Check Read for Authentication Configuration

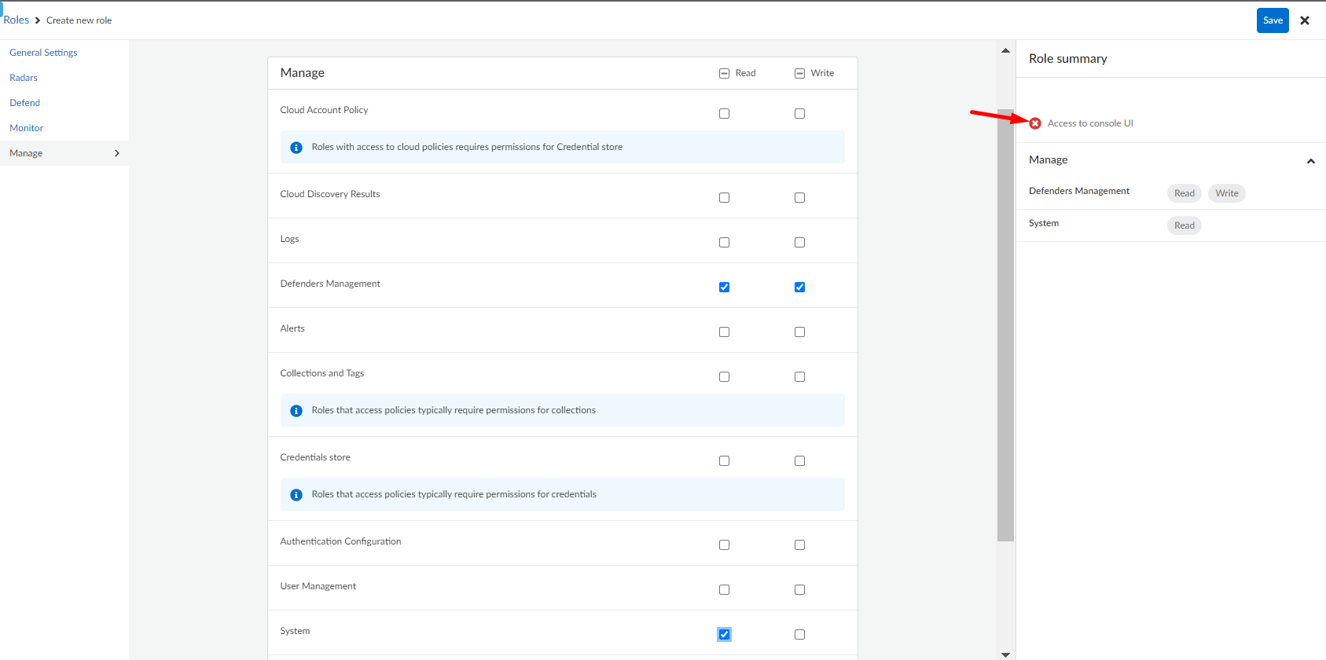click(x=724, y=544)
